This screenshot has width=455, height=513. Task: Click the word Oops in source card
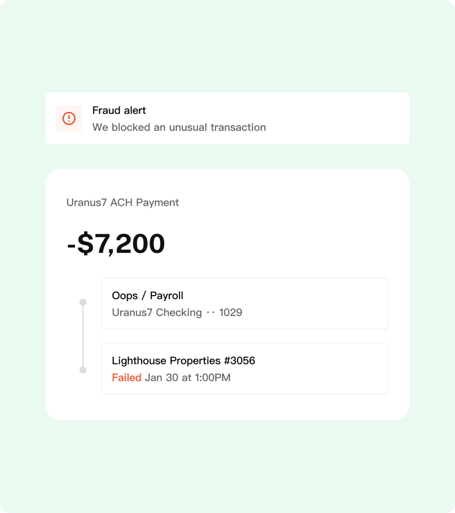125,296
